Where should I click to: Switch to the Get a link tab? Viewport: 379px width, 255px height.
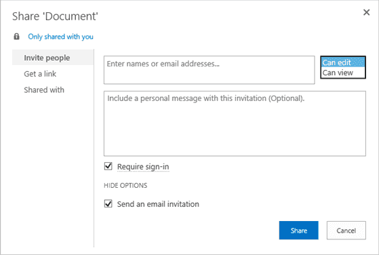click(40, 74)
